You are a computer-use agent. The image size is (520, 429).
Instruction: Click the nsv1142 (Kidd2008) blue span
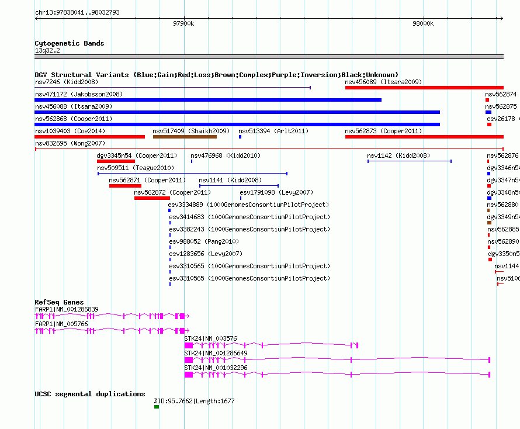tap(410, 161)
